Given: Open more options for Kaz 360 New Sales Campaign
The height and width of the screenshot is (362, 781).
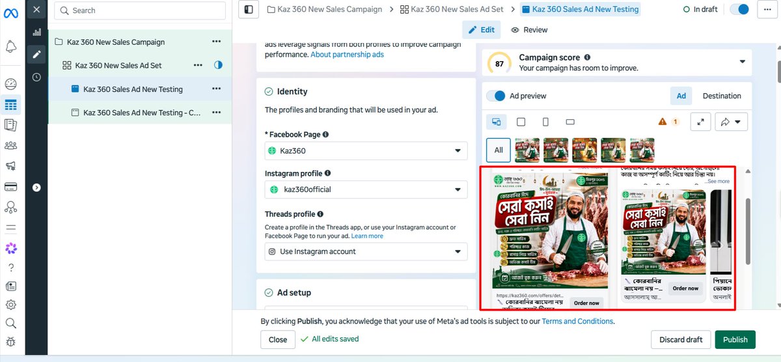Looking at the screenshot, I should pos(216,42).
